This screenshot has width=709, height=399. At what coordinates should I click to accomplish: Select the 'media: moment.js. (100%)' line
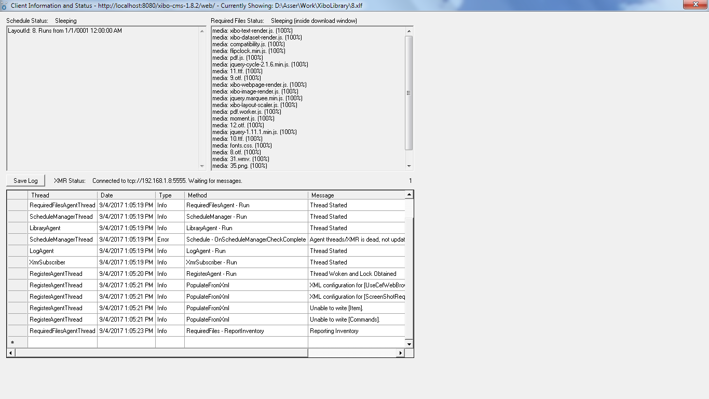[243, 118]
